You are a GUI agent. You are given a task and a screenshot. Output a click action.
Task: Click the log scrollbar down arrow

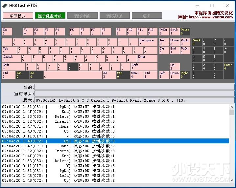[232, 180]
